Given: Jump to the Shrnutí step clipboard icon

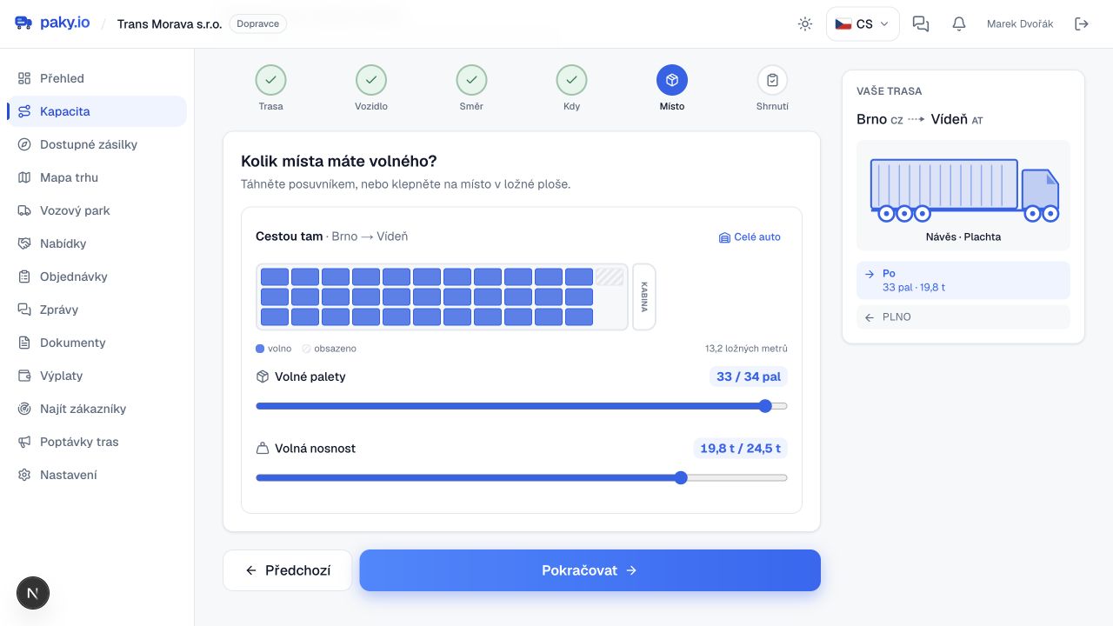Looking at the screenshot, I should 772,80.
